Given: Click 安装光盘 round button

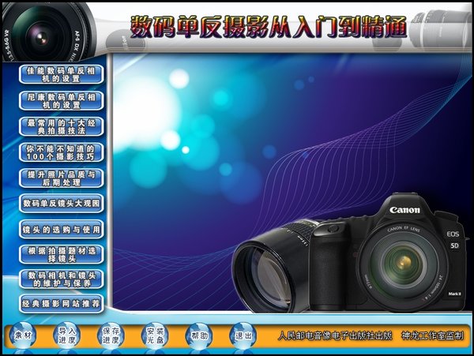Looking at the screenshot, I should pyautogui.click(x=155, y=335).
